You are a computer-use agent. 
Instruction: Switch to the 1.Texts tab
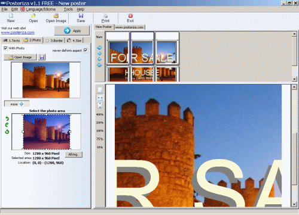click(x=11, y=40)
